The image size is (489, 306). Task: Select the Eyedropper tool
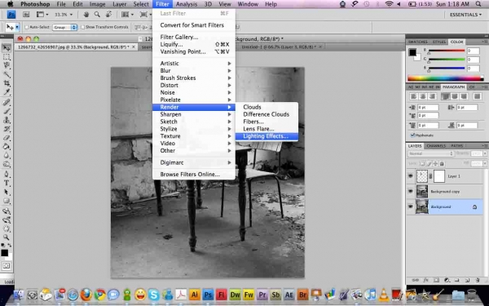pyautogui.click(x=7, y=92)
